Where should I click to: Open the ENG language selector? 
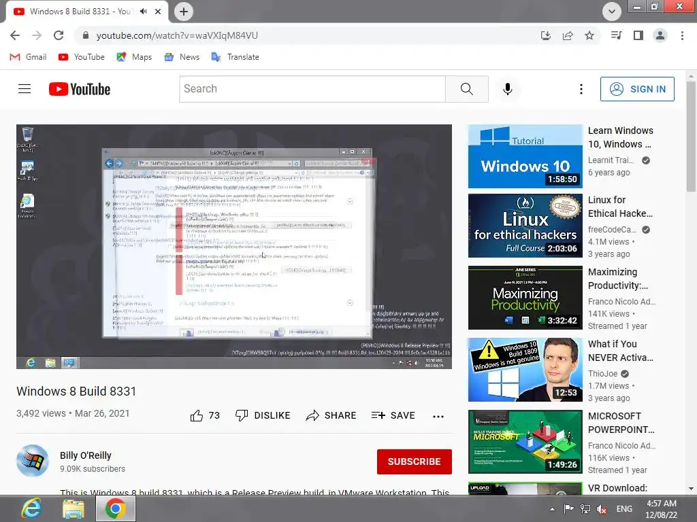tap(625, 509)
